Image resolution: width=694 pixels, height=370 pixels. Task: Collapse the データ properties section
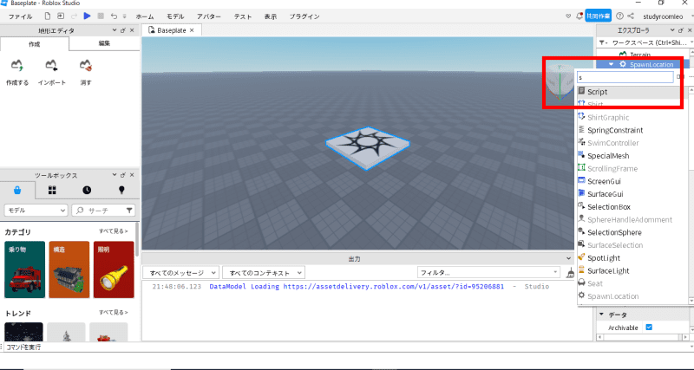[x=602, y=315]
